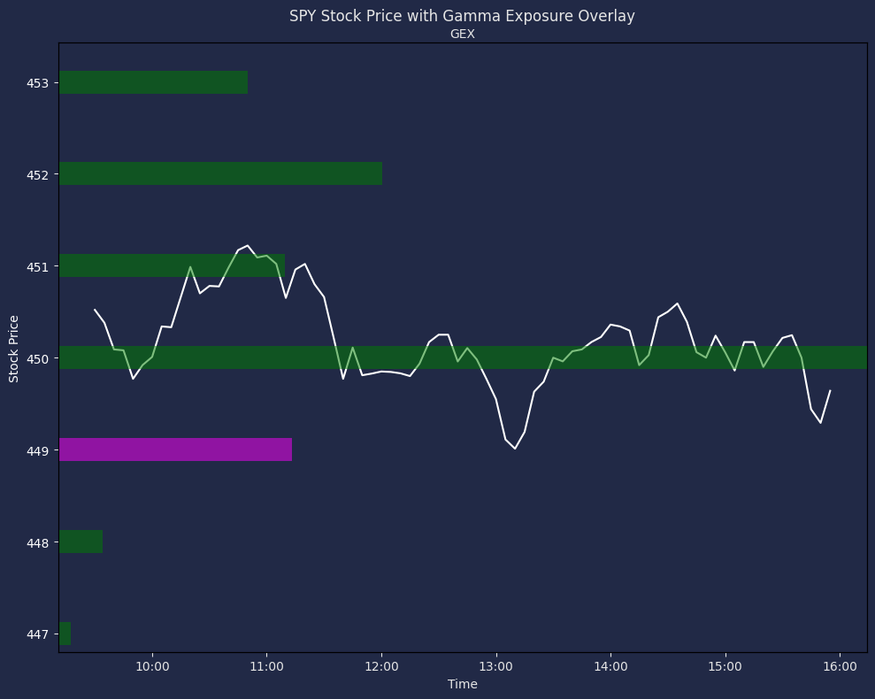Click the 10:00 time tick label

(x=152, y=666)
